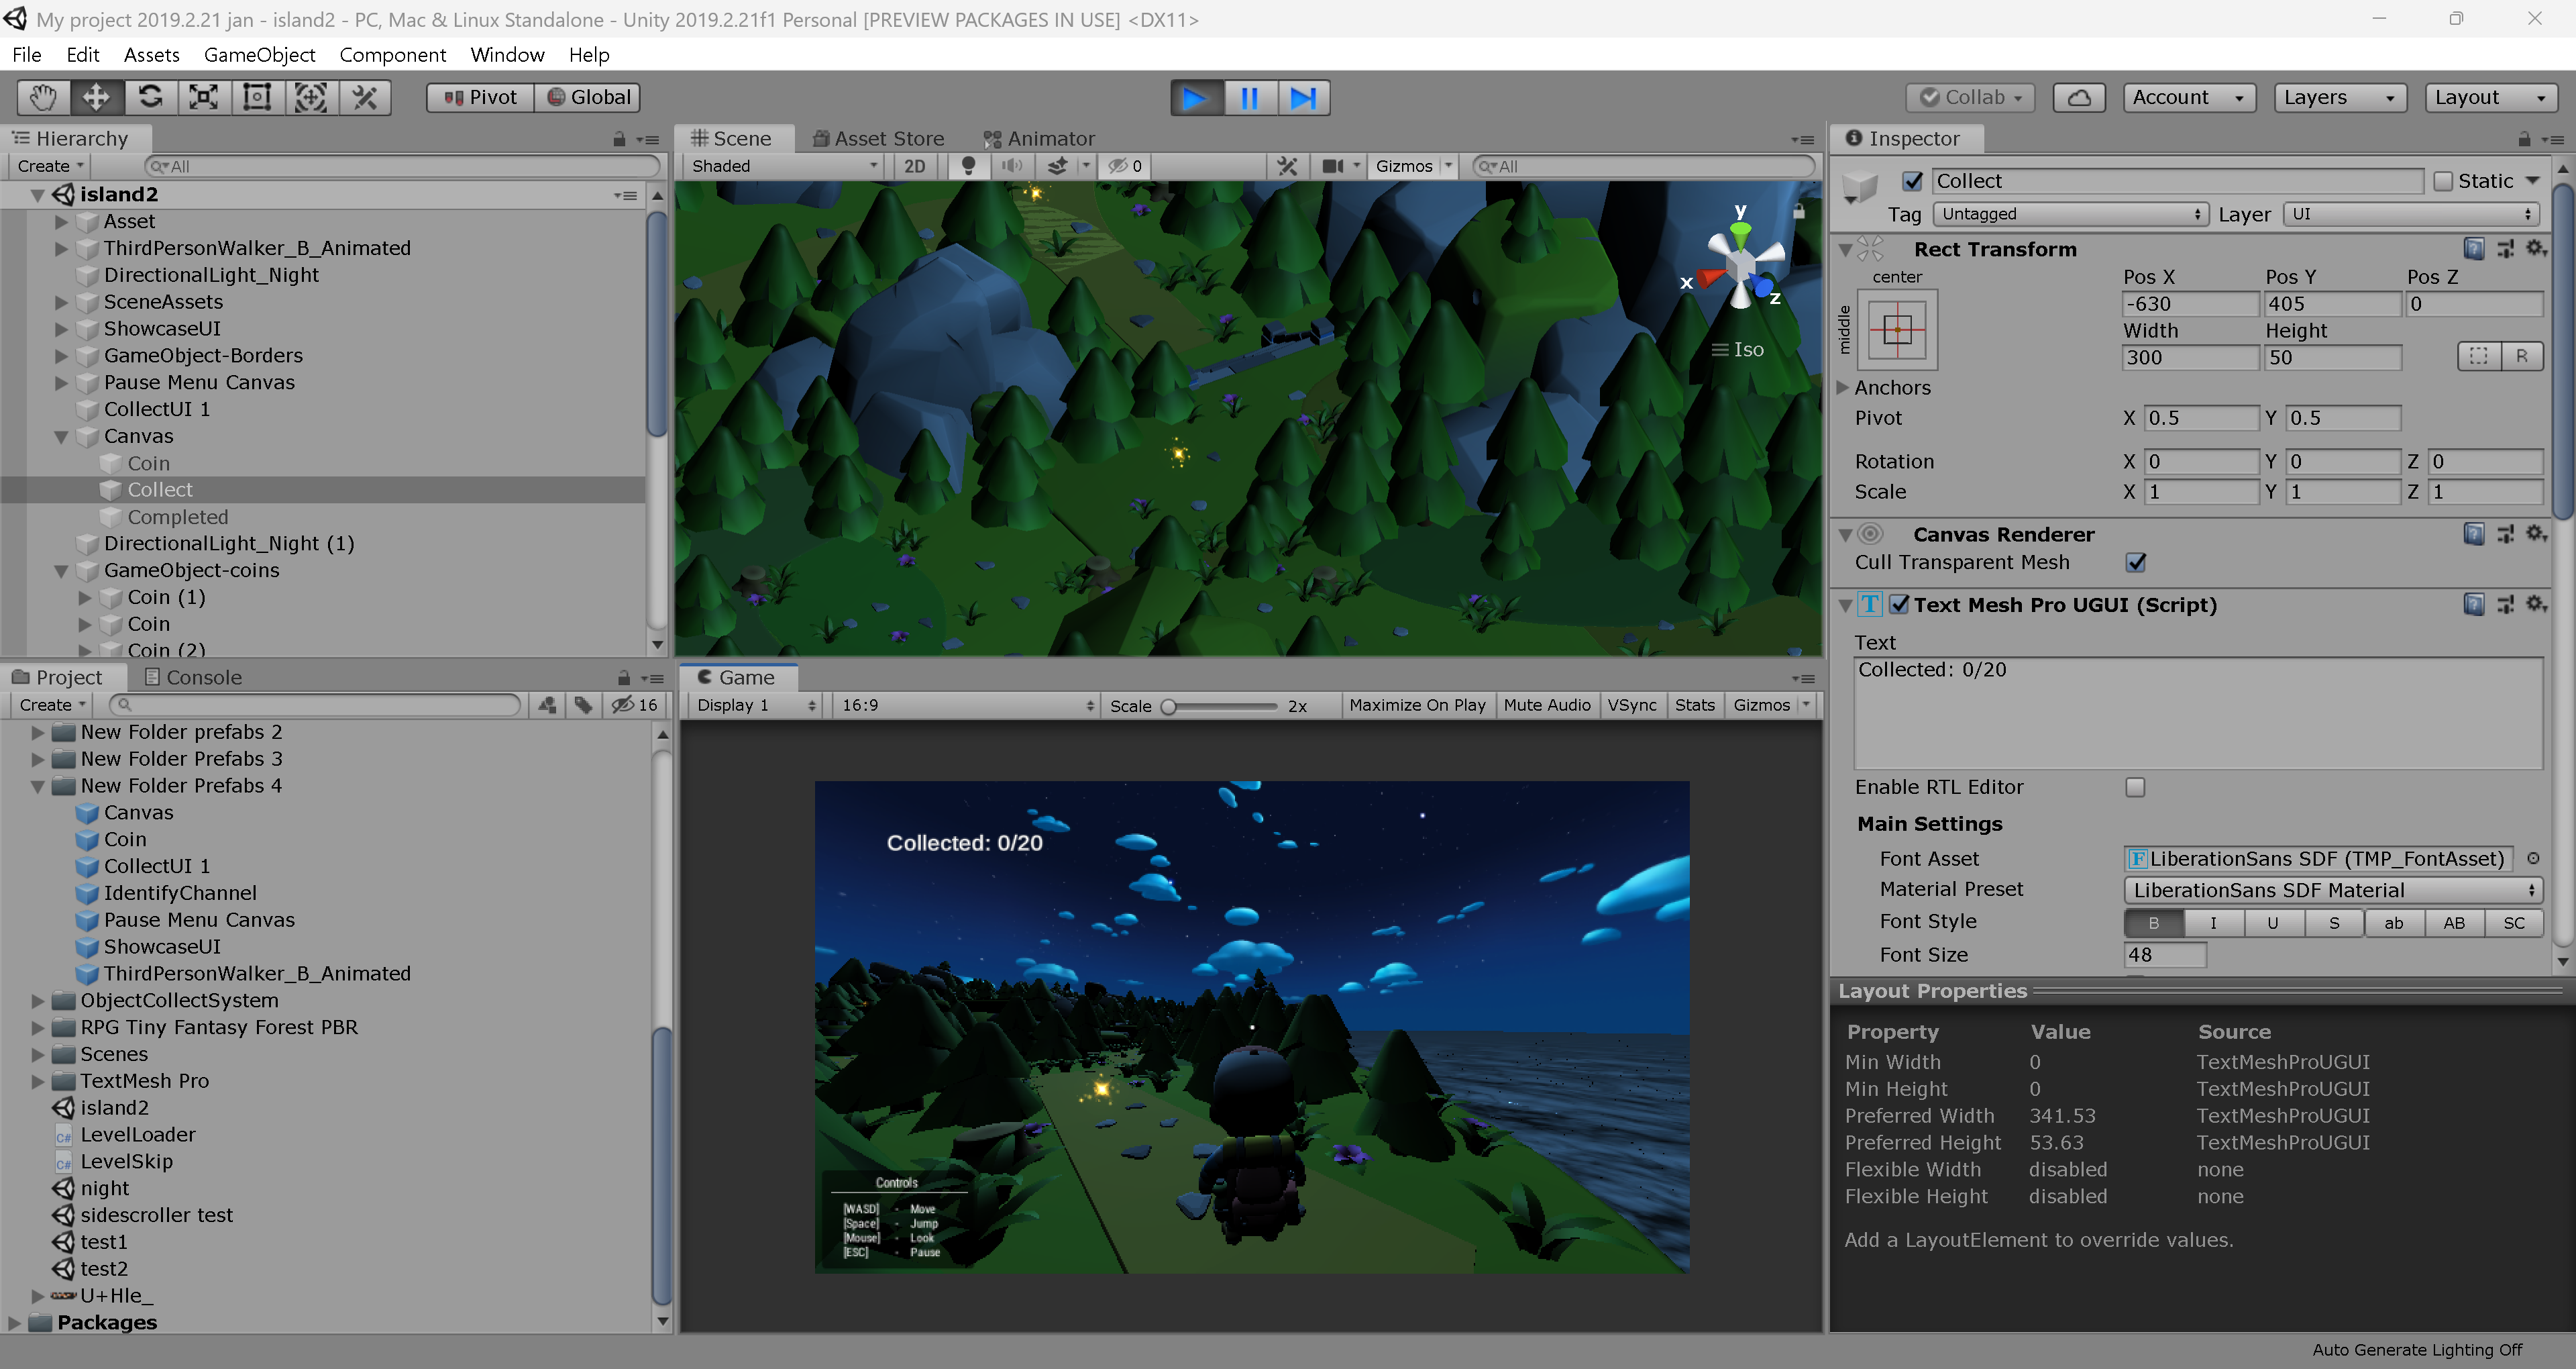
Task: Disable Text Mesh Pro UGUI component checkbox
Action: (1899, 605)
